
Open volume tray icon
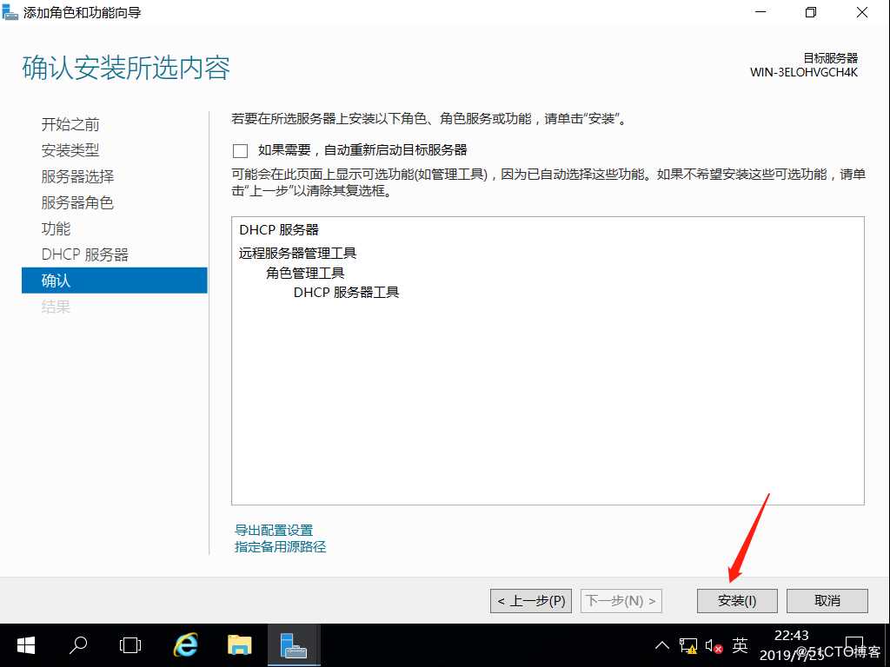(x=714, y=646)
